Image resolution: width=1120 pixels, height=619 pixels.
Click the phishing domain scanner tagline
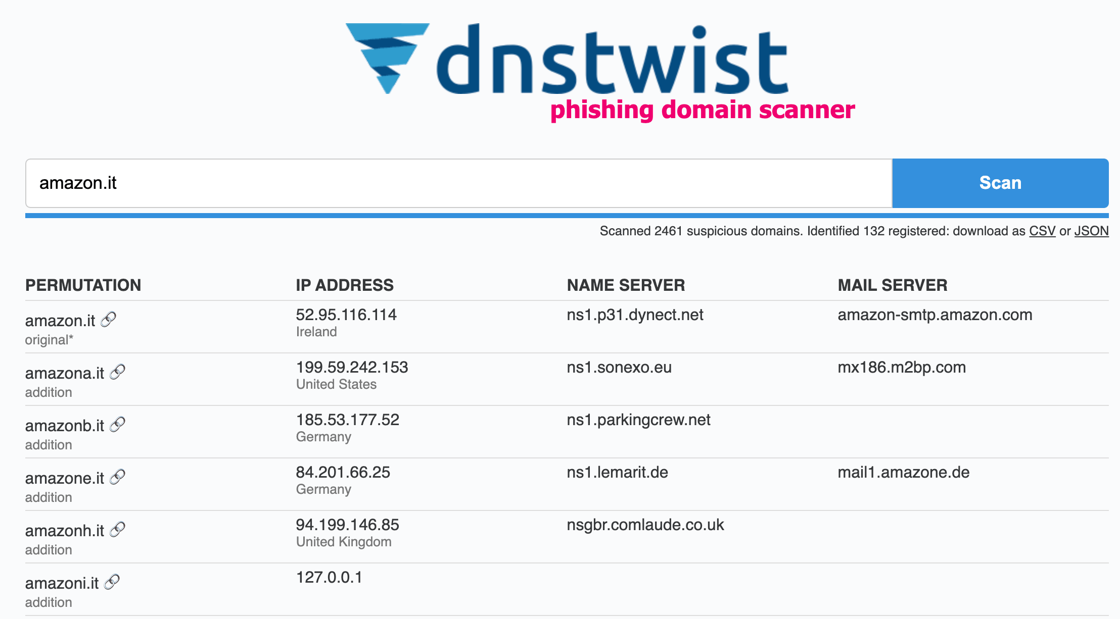tap(703, 110)
